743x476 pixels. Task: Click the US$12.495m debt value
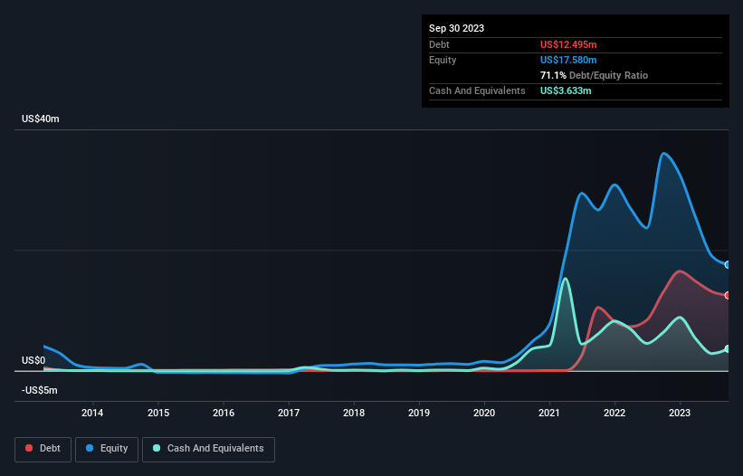[568, 44]
